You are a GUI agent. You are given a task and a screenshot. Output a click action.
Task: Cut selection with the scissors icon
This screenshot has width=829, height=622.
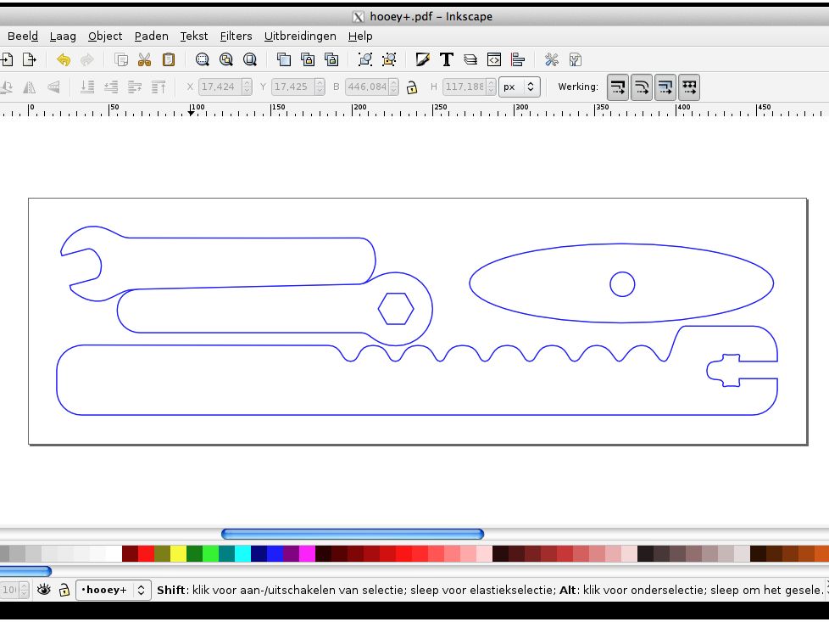(x=144, y=59)
